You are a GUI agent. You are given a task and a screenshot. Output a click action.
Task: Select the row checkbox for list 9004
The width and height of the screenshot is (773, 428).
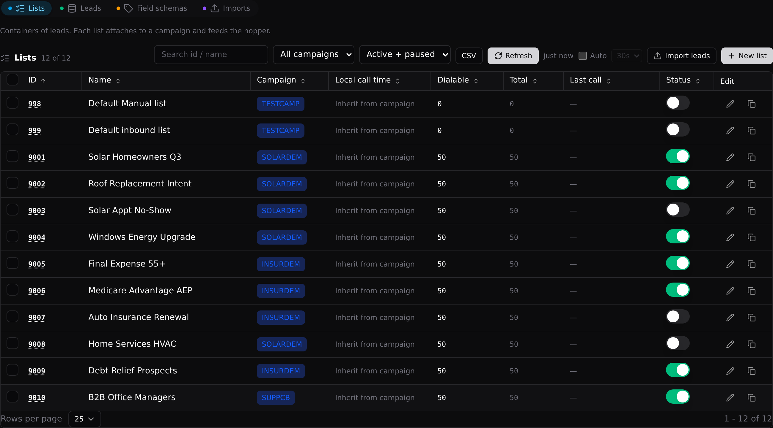tap(12, 236)
